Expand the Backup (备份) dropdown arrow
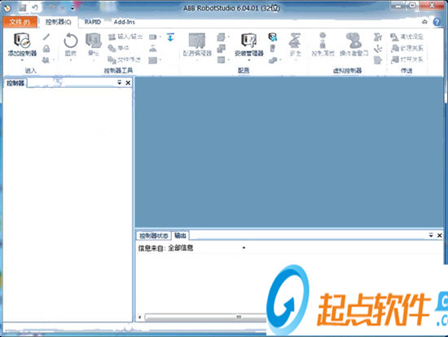The width and height of the screenshot is (448, 337). [94, 60]
